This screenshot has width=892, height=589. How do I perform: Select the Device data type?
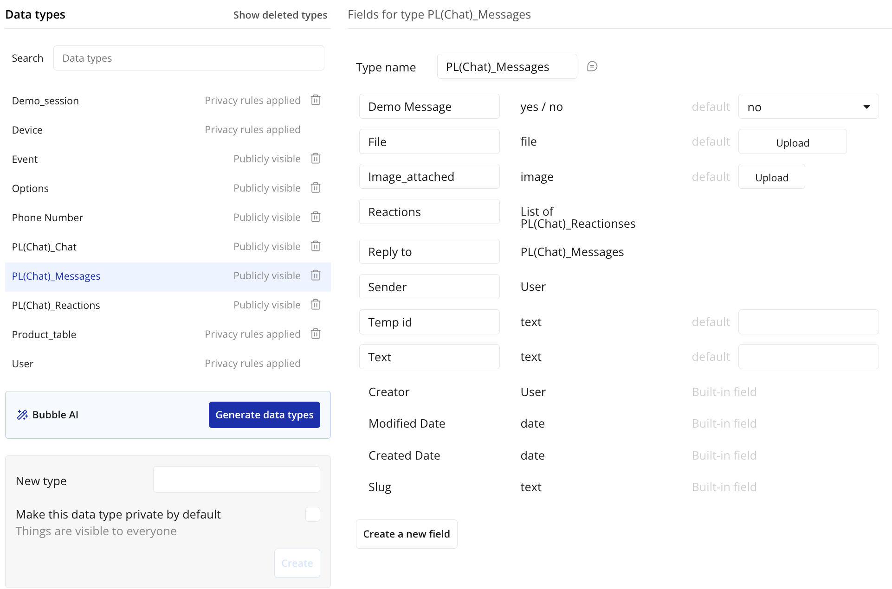[x=27, y=130]
